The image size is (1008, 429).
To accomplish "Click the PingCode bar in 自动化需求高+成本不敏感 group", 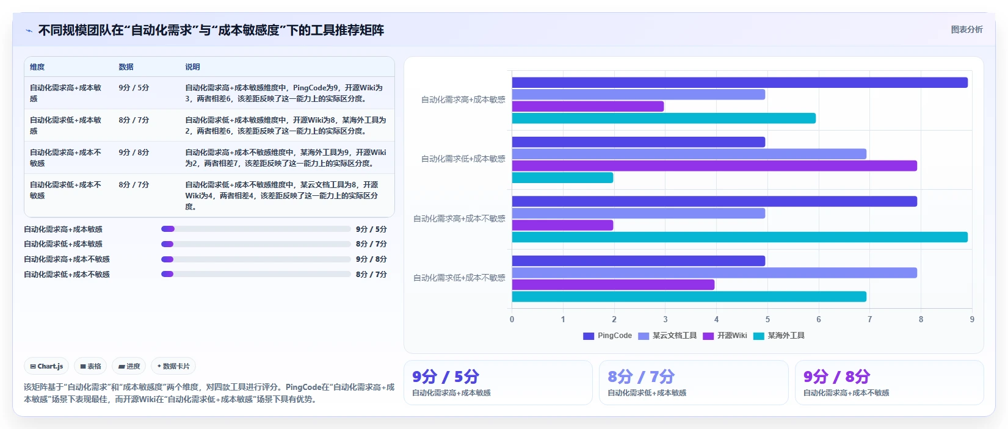I will 714,201.
